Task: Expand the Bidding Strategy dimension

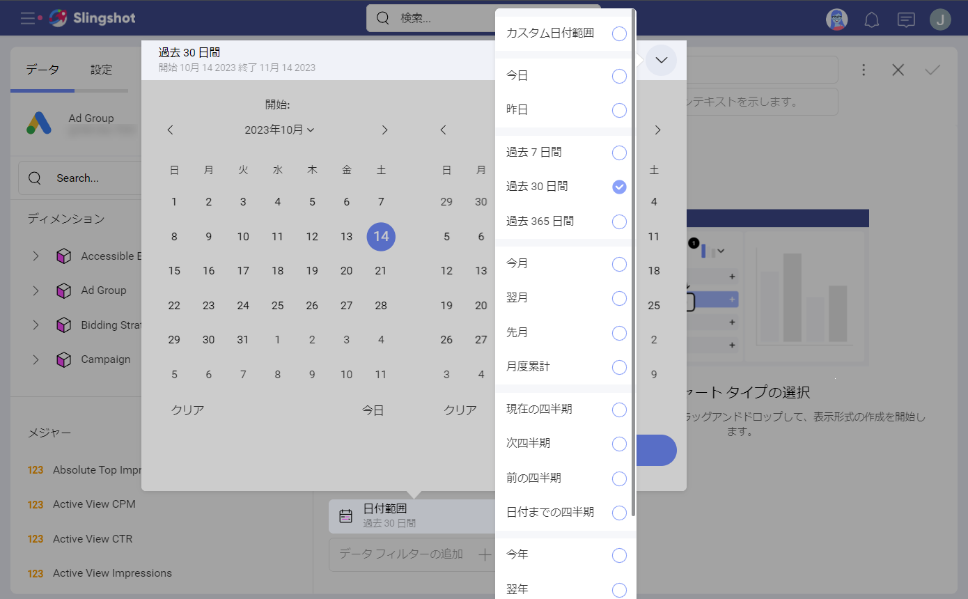Action: click(x=36, y=325)
